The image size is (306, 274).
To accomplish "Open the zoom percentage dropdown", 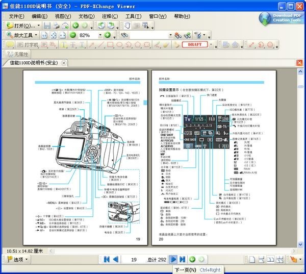I will pos(100,35).
